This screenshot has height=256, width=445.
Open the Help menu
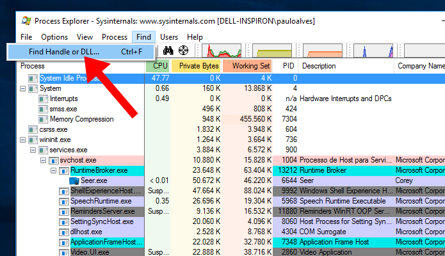click(195, 37)
